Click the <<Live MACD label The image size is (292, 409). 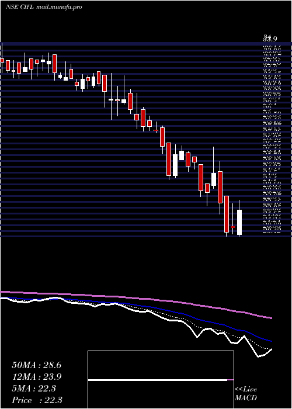point(246,394)
